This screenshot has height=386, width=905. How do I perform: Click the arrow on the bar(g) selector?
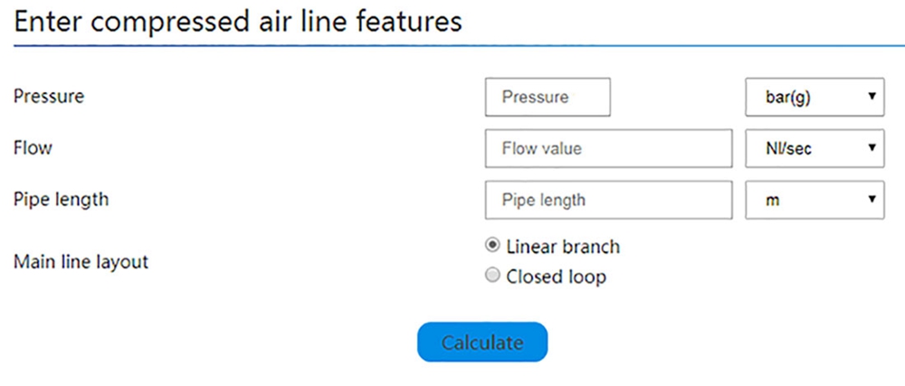click(871, 97)
